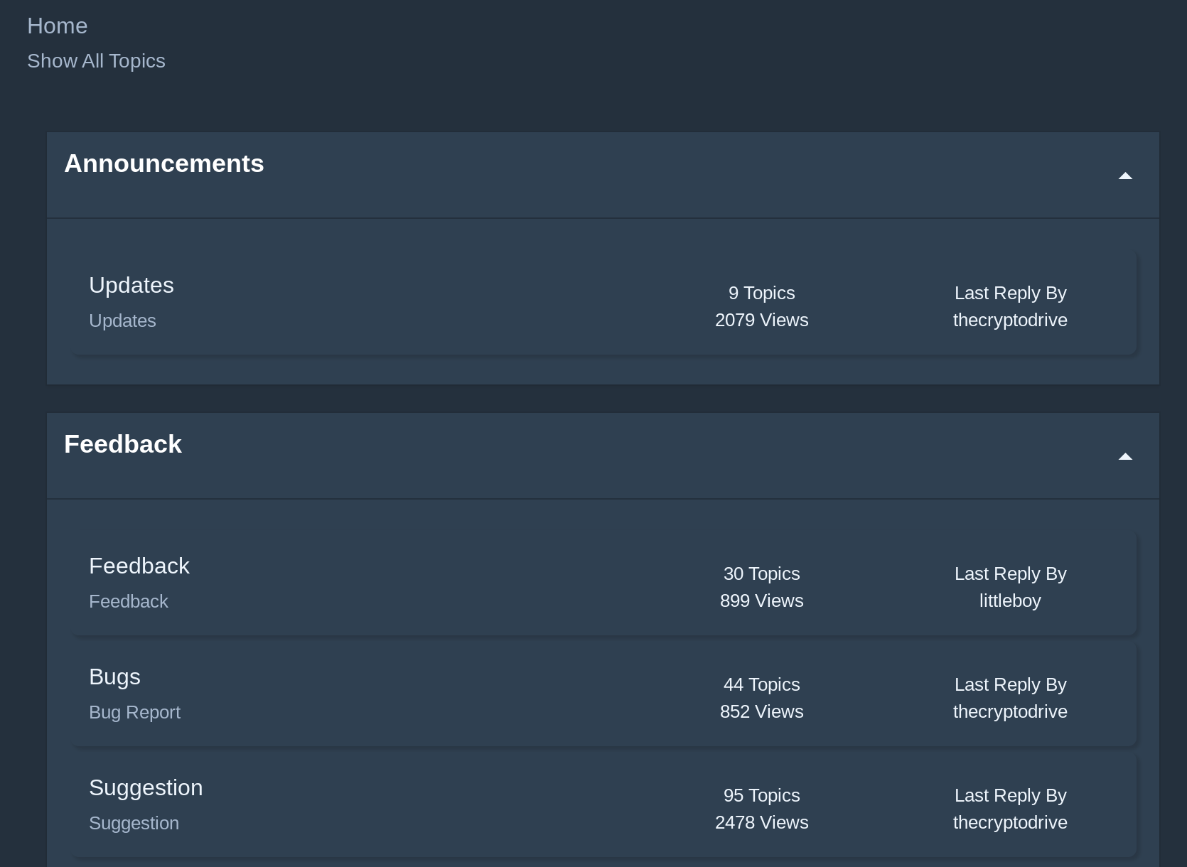Image resolution: width=1187 pixels, height=867 pixels.
Task: Click the Announcements section heading
Action: (164, 163)
